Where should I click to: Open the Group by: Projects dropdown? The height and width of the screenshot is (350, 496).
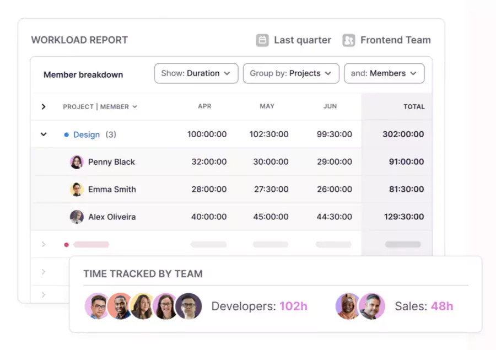click(x=290, y=73)
